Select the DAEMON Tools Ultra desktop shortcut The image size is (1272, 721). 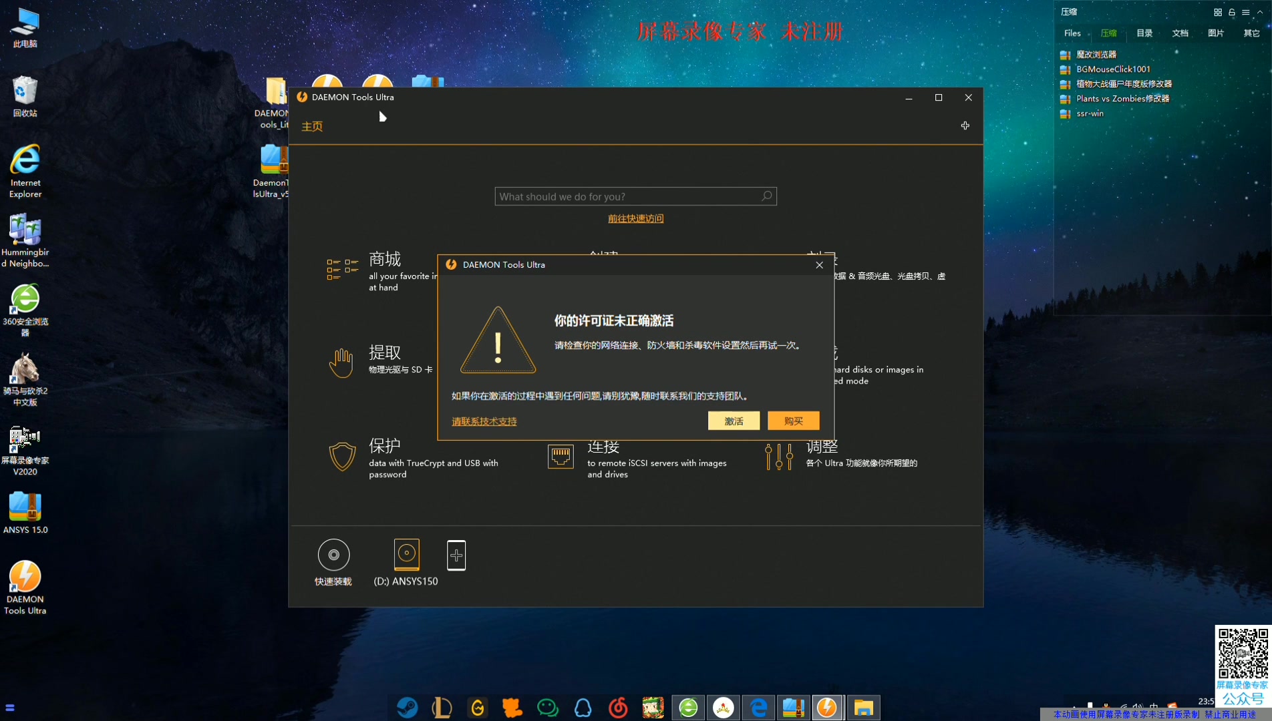coord(25,587)
